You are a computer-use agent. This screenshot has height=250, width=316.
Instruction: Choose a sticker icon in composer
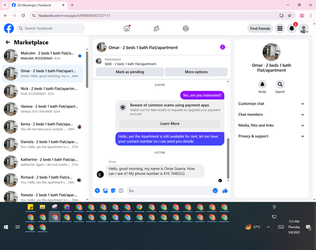(x=113, y=191)
